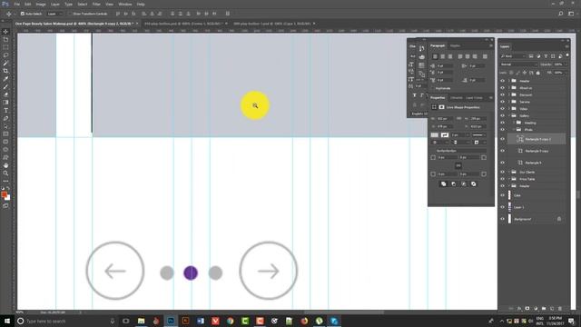The image size is (581, 327).
Task: Select the Brush tool
Action: (5, 87)
